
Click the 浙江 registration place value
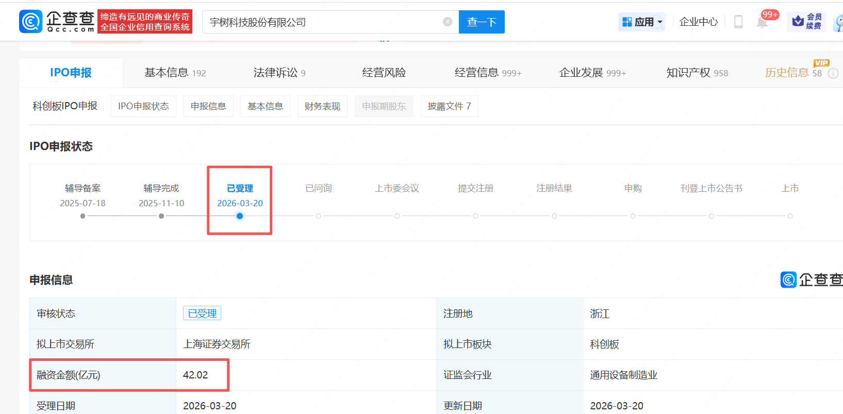(600, 313)
